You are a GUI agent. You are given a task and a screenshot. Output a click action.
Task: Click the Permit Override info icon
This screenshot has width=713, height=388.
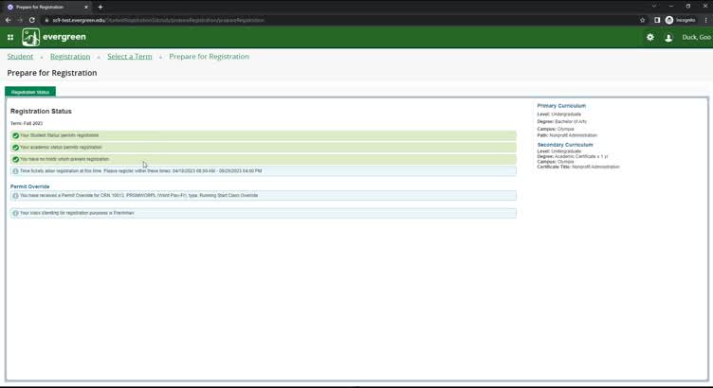pos(15,196)
